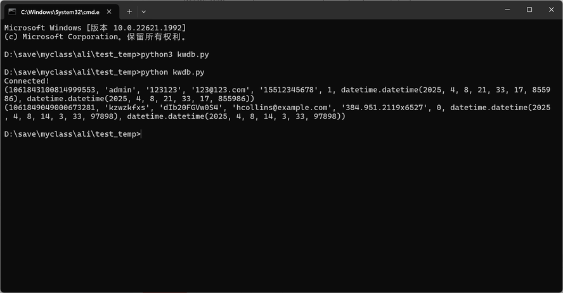Close the cmd.e tab with its X

pos(109,12)
